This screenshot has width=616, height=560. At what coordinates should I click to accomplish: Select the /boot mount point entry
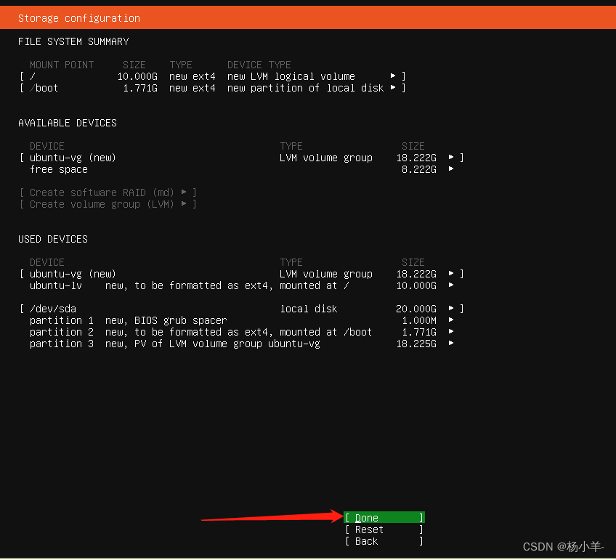[213, 88]
